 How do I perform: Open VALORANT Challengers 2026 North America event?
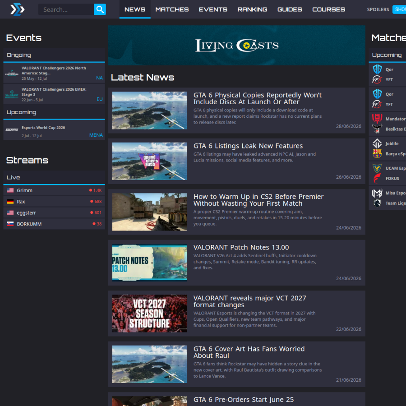click(54, 73)
